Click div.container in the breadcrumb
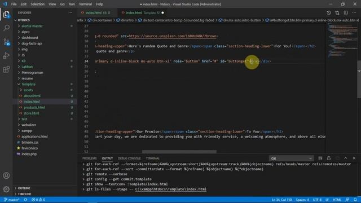 [x=100, y=20]
